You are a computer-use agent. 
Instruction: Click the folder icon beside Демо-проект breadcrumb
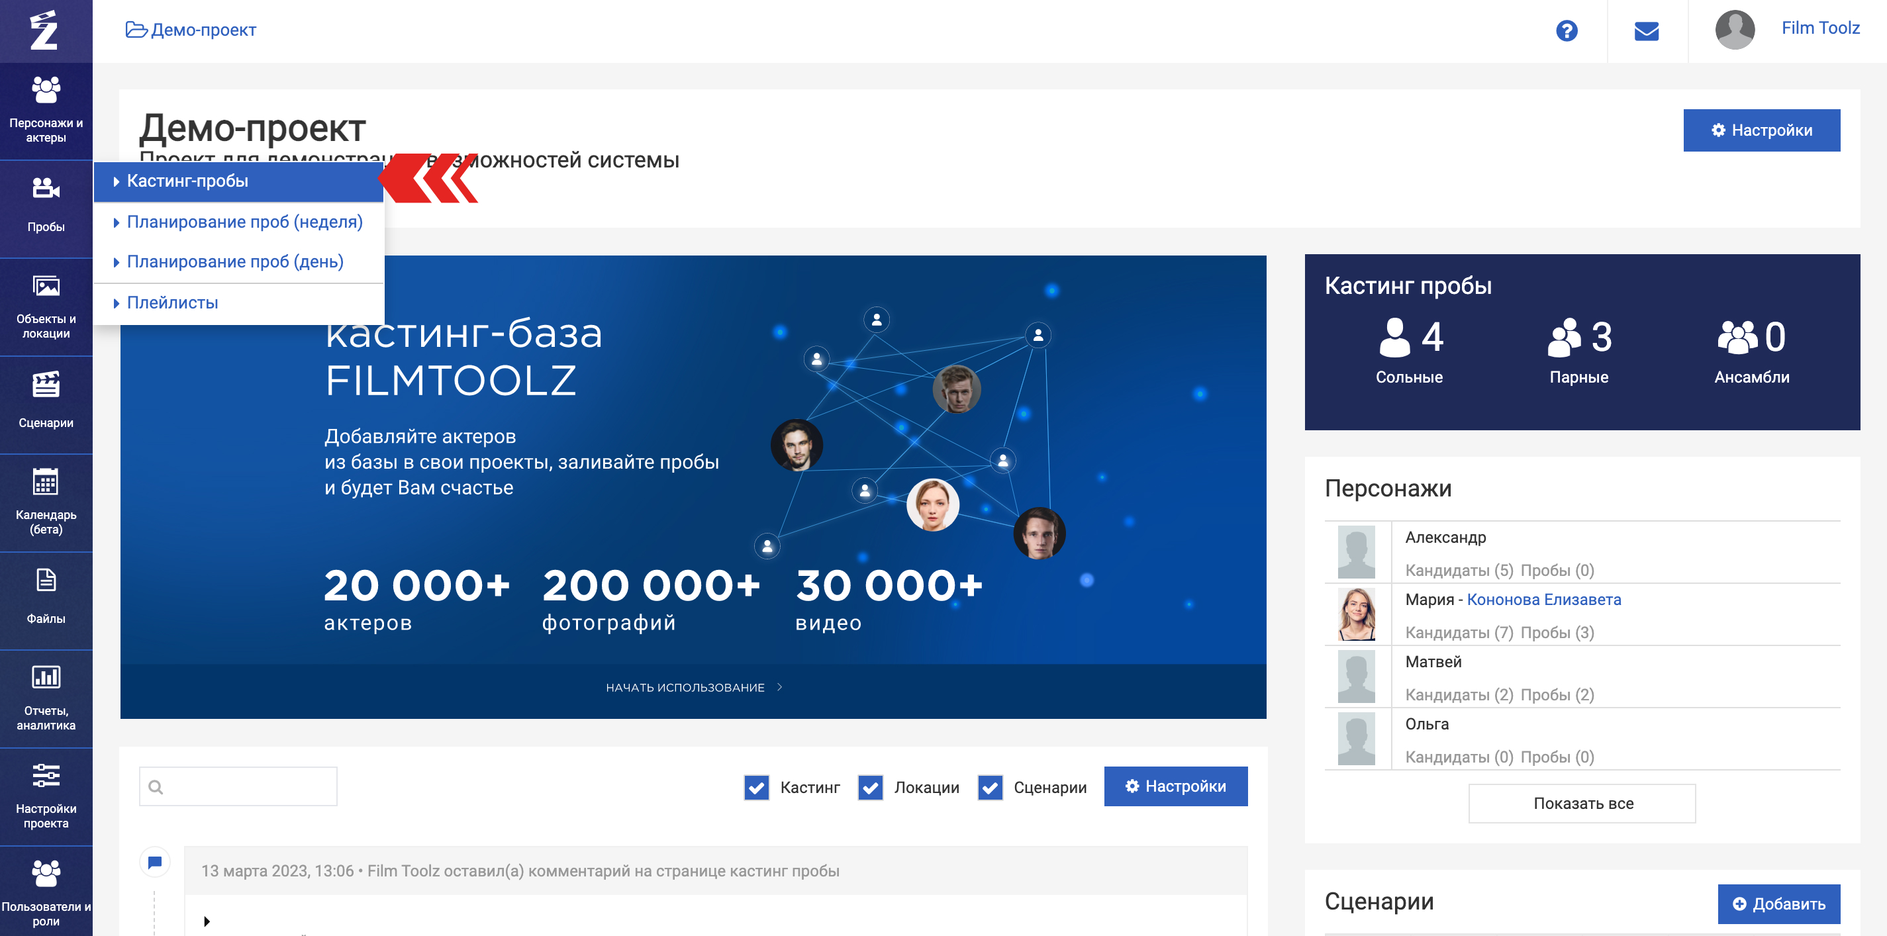point(136,29)
